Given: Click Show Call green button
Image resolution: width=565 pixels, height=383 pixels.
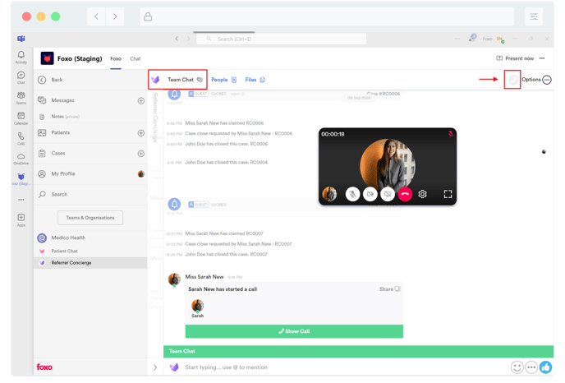Looking at the screenshot, I should pyautogui.click(x=294, y=331).
